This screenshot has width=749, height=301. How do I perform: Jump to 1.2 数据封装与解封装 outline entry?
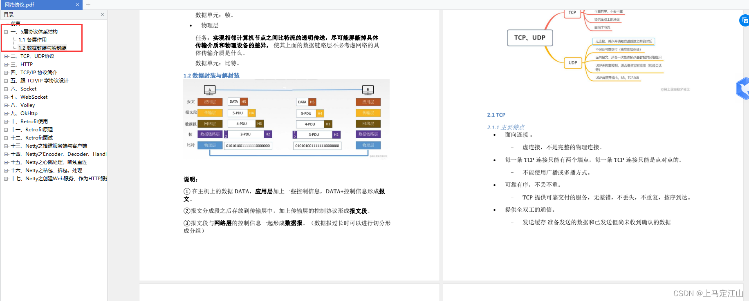point(42,48)
